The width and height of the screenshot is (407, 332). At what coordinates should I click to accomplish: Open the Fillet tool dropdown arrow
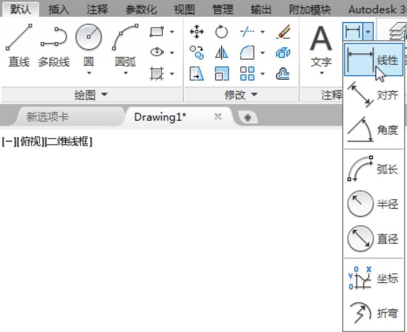(263, 53)
